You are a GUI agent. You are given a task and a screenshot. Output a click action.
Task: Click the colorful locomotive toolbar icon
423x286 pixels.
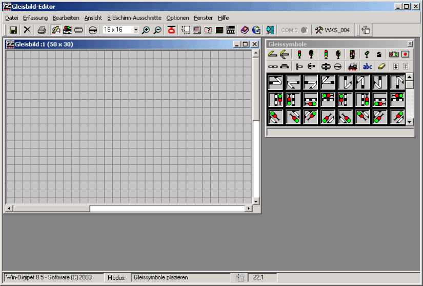(67, 30)
